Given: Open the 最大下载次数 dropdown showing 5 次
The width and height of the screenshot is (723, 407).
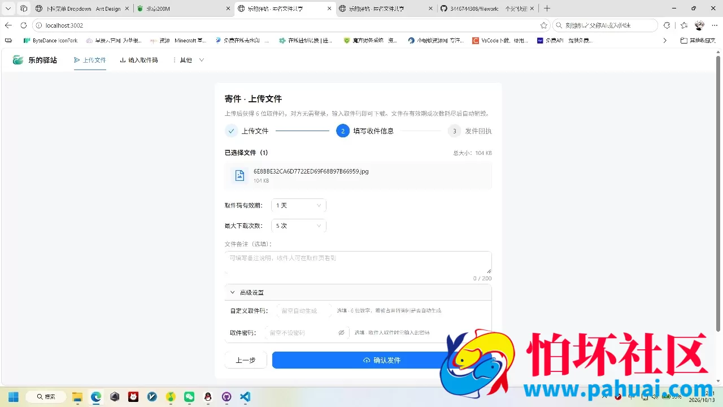Looking at the screenshot, I should click(x=298, y=226).
